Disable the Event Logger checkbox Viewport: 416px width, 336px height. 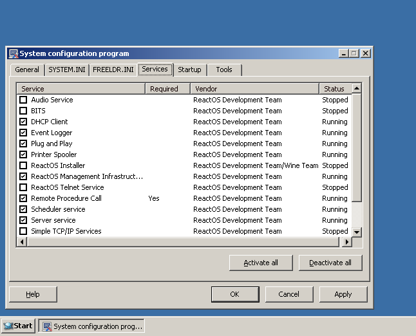pos(23,133)
